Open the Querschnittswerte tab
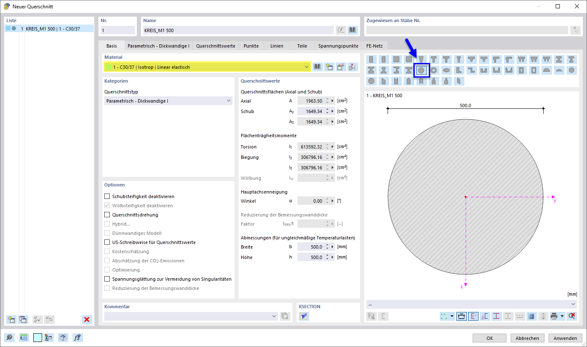The image size is (587, 347). click(216, 46)
